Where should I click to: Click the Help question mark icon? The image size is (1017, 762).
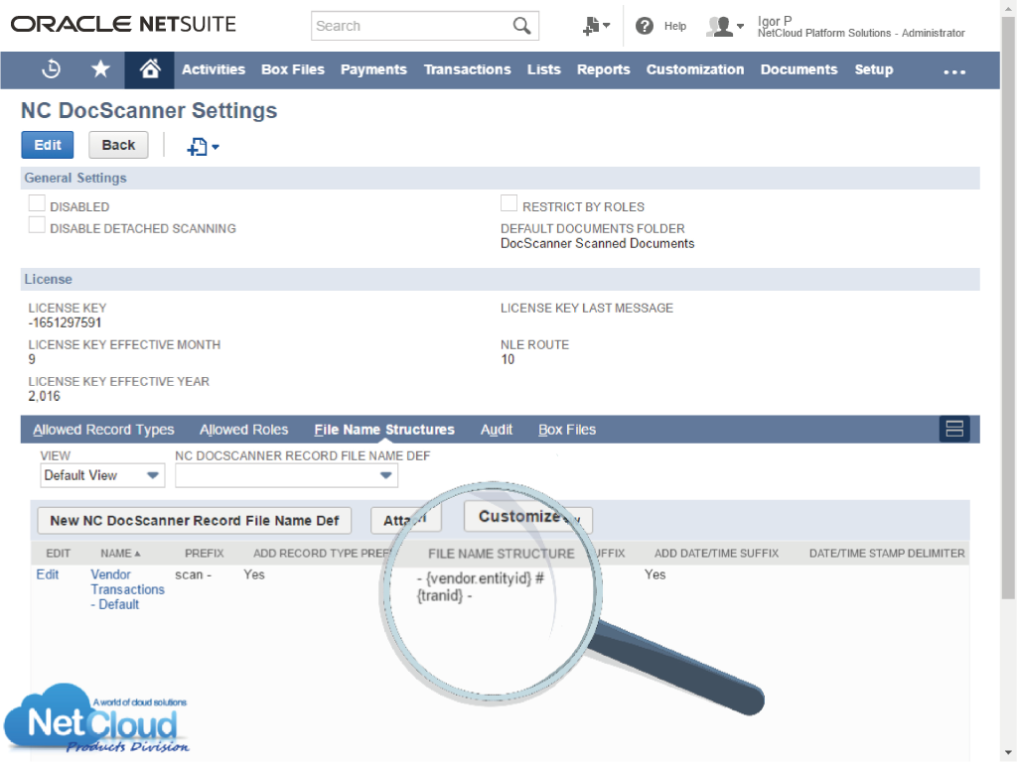(644, 26)
